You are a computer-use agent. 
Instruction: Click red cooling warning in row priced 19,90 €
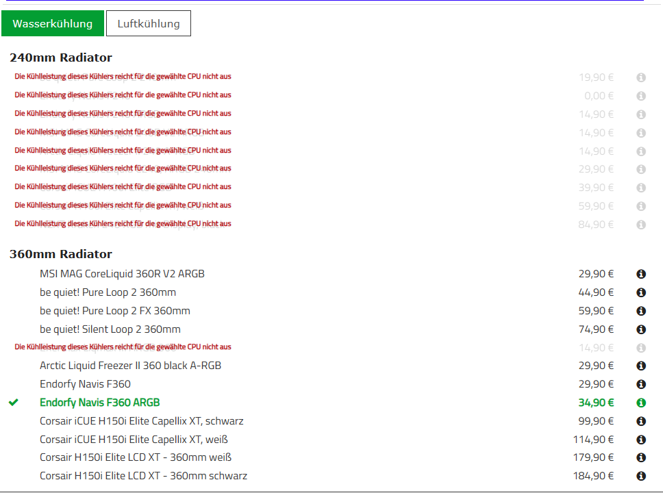tap(123, 77)
